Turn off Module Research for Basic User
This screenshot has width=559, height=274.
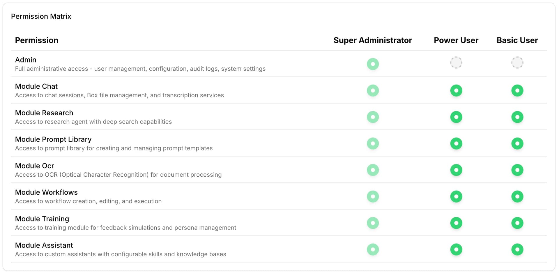[x=517, y=117]
